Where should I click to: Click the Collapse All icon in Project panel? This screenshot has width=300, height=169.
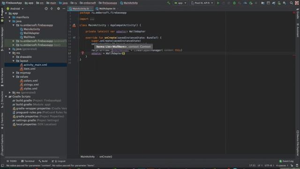click(x=52, y=8)
